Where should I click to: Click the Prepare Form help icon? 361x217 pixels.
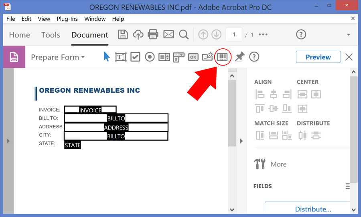[254, 57]
